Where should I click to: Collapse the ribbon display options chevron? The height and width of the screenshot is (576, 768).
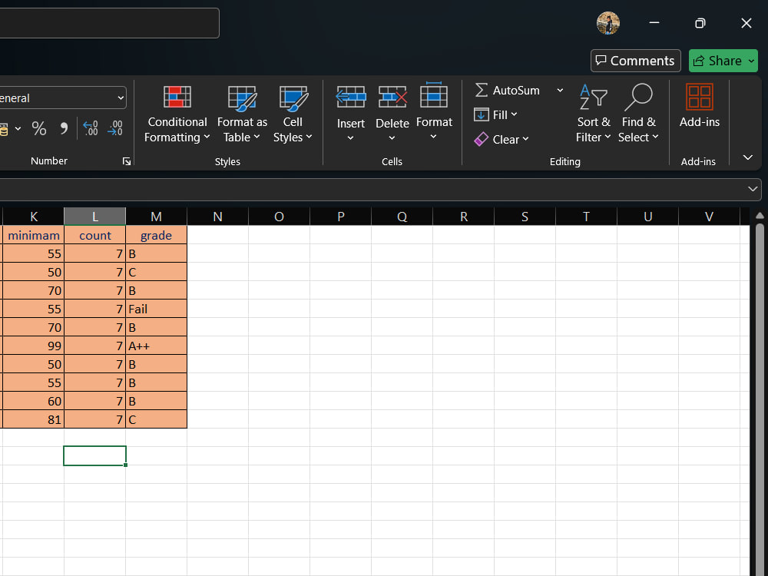pos(747,157)
